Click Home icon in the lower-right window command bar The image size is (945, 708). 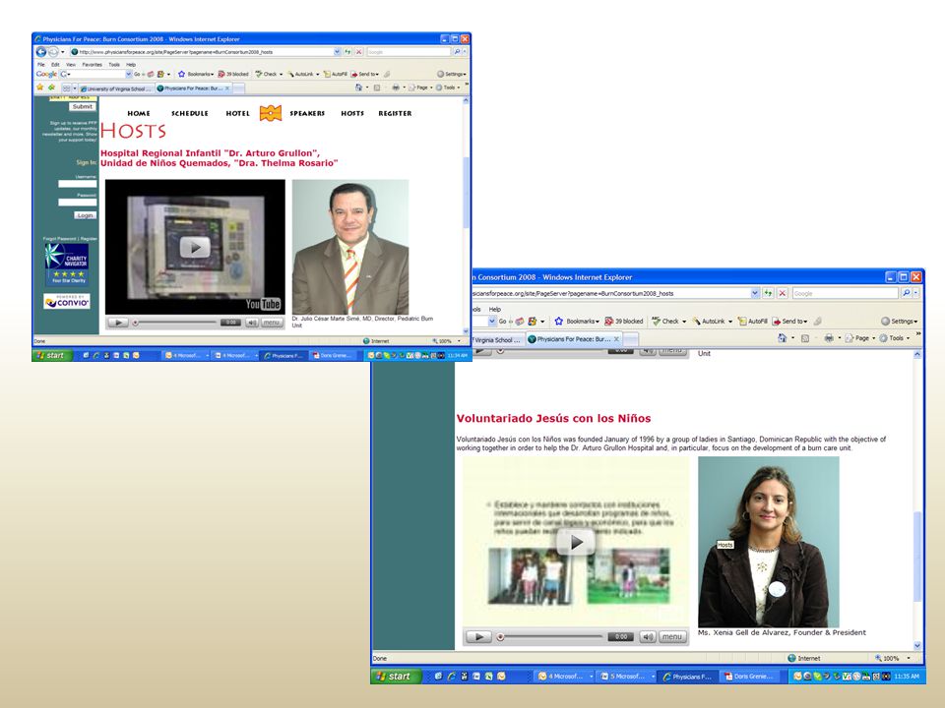tap(783, 337)
